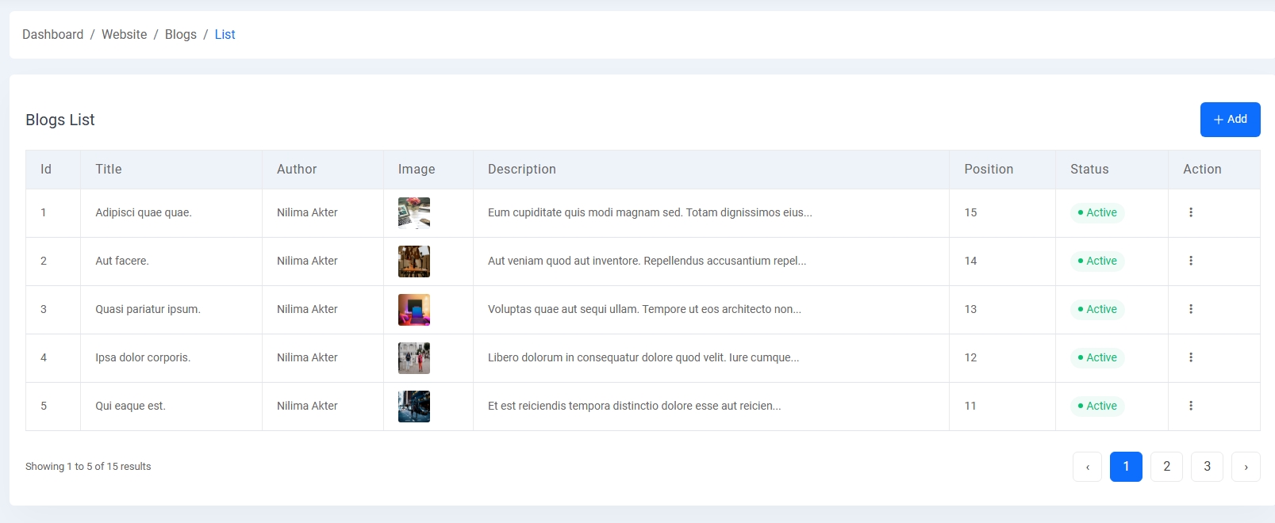Click the Add blog button
Screen dimensions: 1275x523
(x=1230, y=120)
